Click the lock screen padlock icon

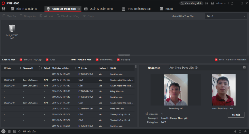[x=232, y=3]
